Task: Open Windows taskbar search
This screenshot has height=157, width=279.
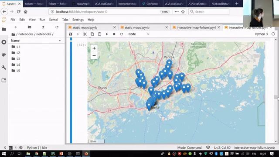Action: pos(12,154)
